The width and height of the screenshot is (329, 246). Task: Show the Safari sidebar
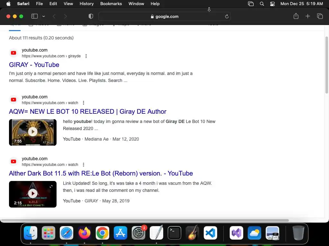34,16
